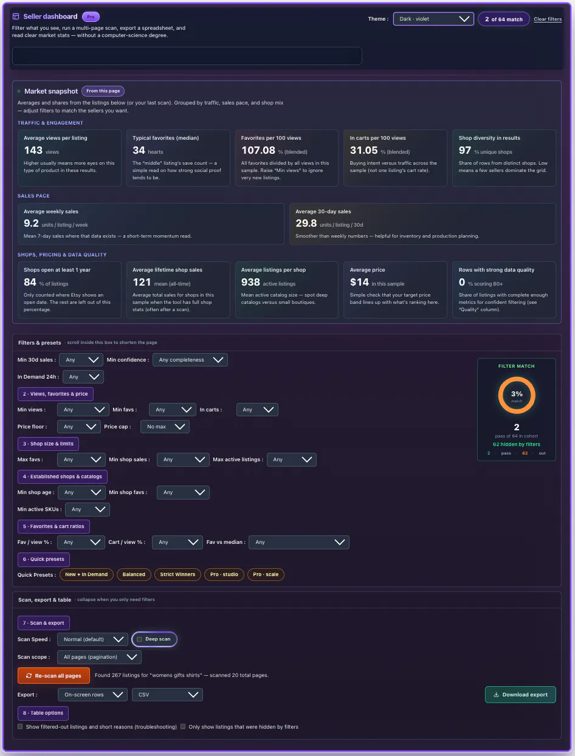Select the 5 · Favorites & cart ratios section
Screen dimensions: 575x756
[53, 526]
